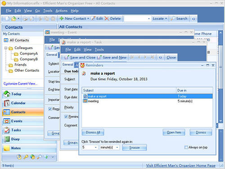The height and width of the screenshot is (169, 225).
Task: Delete the selected contact with the red X
Action: pyautogui.click(x=112, y=18)
